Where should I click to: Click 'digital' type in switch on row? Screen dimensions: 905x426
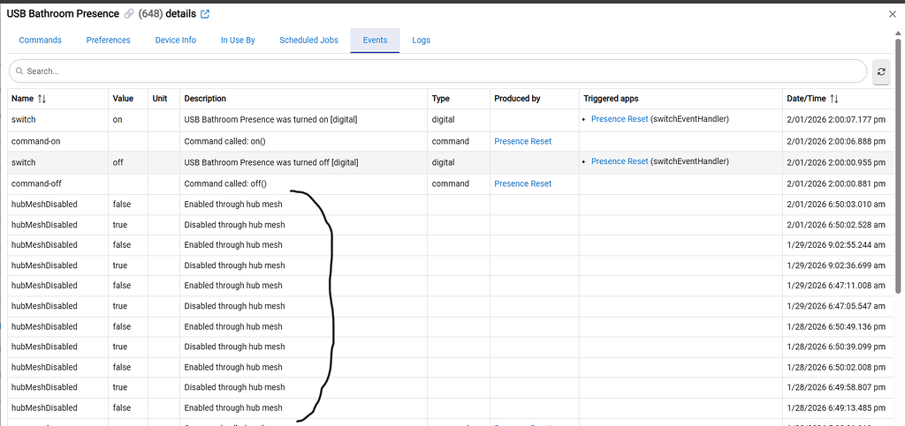[x=444, y=120]
